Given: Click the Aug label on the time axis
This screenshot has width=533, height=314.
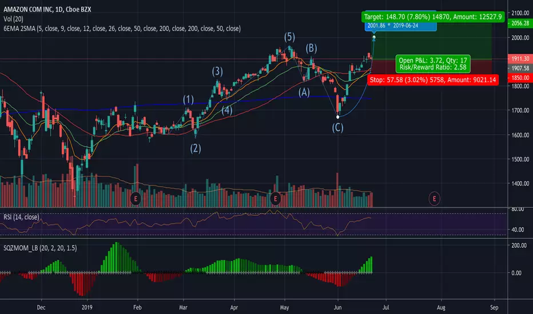Looking at the screenshot, I should point(441,308).
